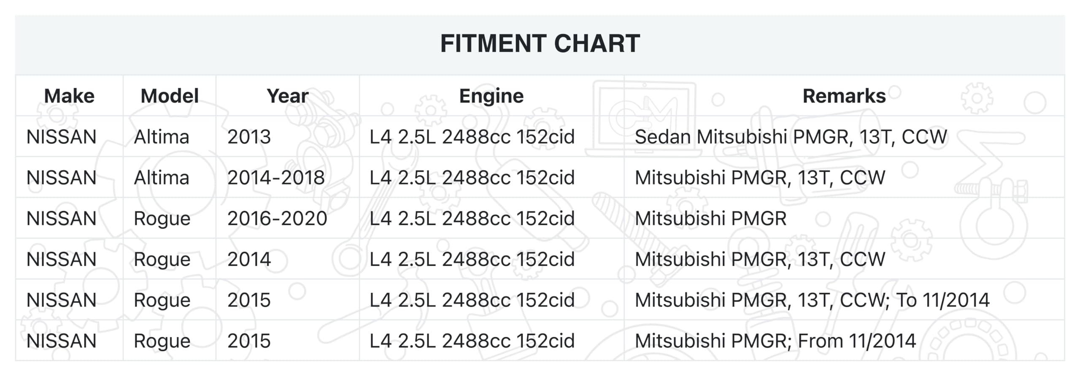Click the FITMENT CHART title
This screenshot has width=1080, height=376.
click(x=540, y=44)
